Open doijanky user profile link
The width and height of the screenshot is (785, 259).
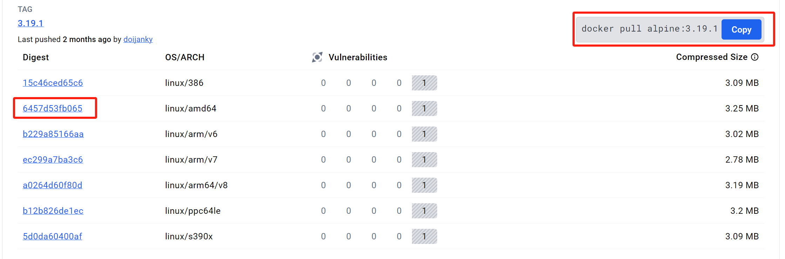138,39
